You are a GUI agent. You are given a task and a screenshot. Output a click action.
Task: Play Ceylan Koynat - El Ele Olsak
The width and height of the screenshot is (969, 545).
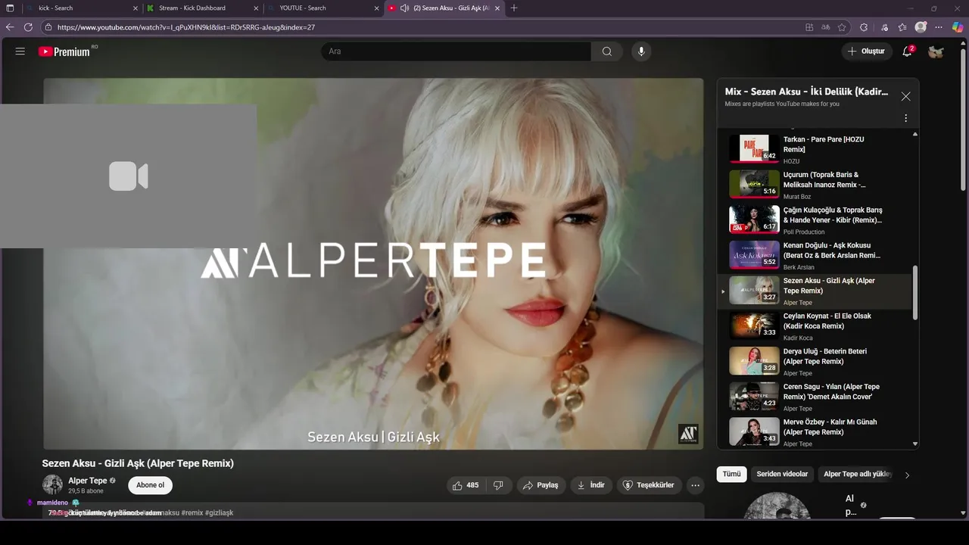(x=815, y=326)
